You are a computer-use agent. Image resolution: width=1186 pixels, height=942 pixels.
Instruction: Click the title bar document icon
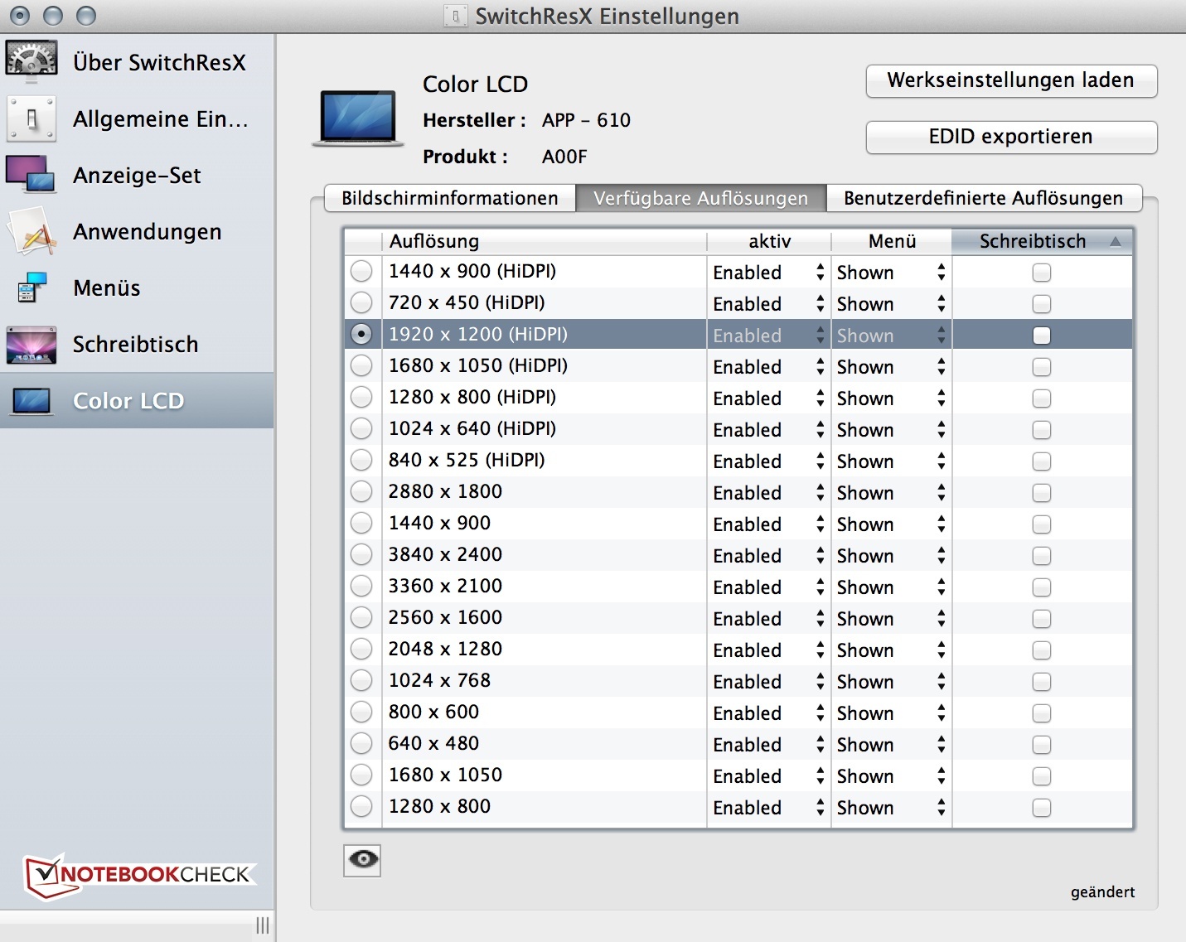point(455,16)
